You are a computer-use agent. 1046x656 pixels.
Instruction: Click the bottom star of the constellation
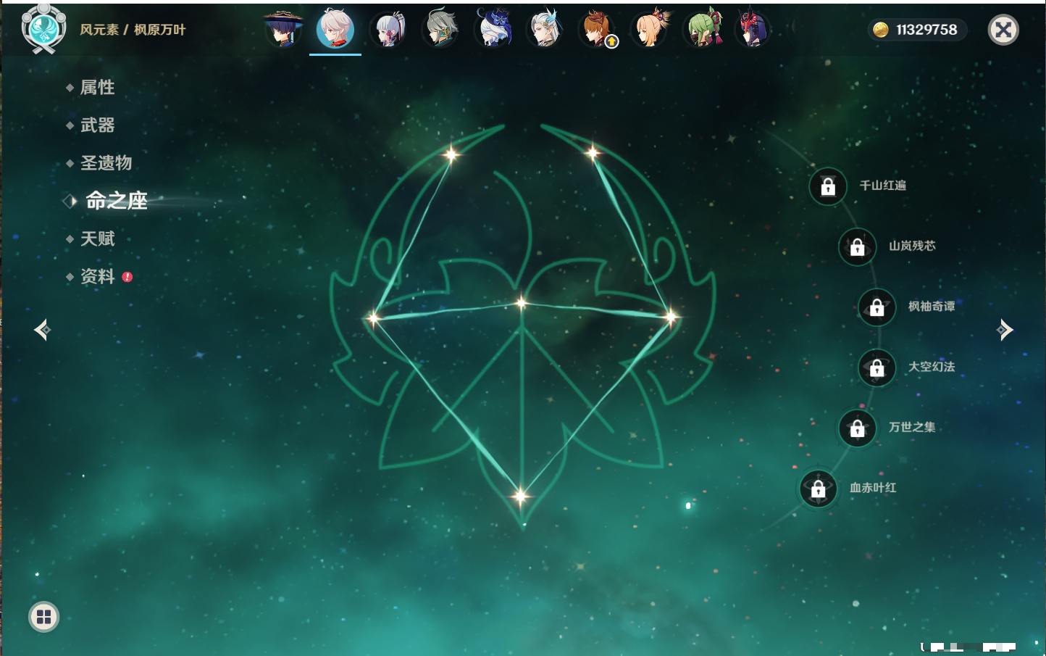(520, 497)
